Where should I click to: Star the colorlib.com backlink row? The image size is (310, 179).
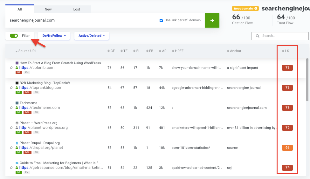[x=11, y=68]
